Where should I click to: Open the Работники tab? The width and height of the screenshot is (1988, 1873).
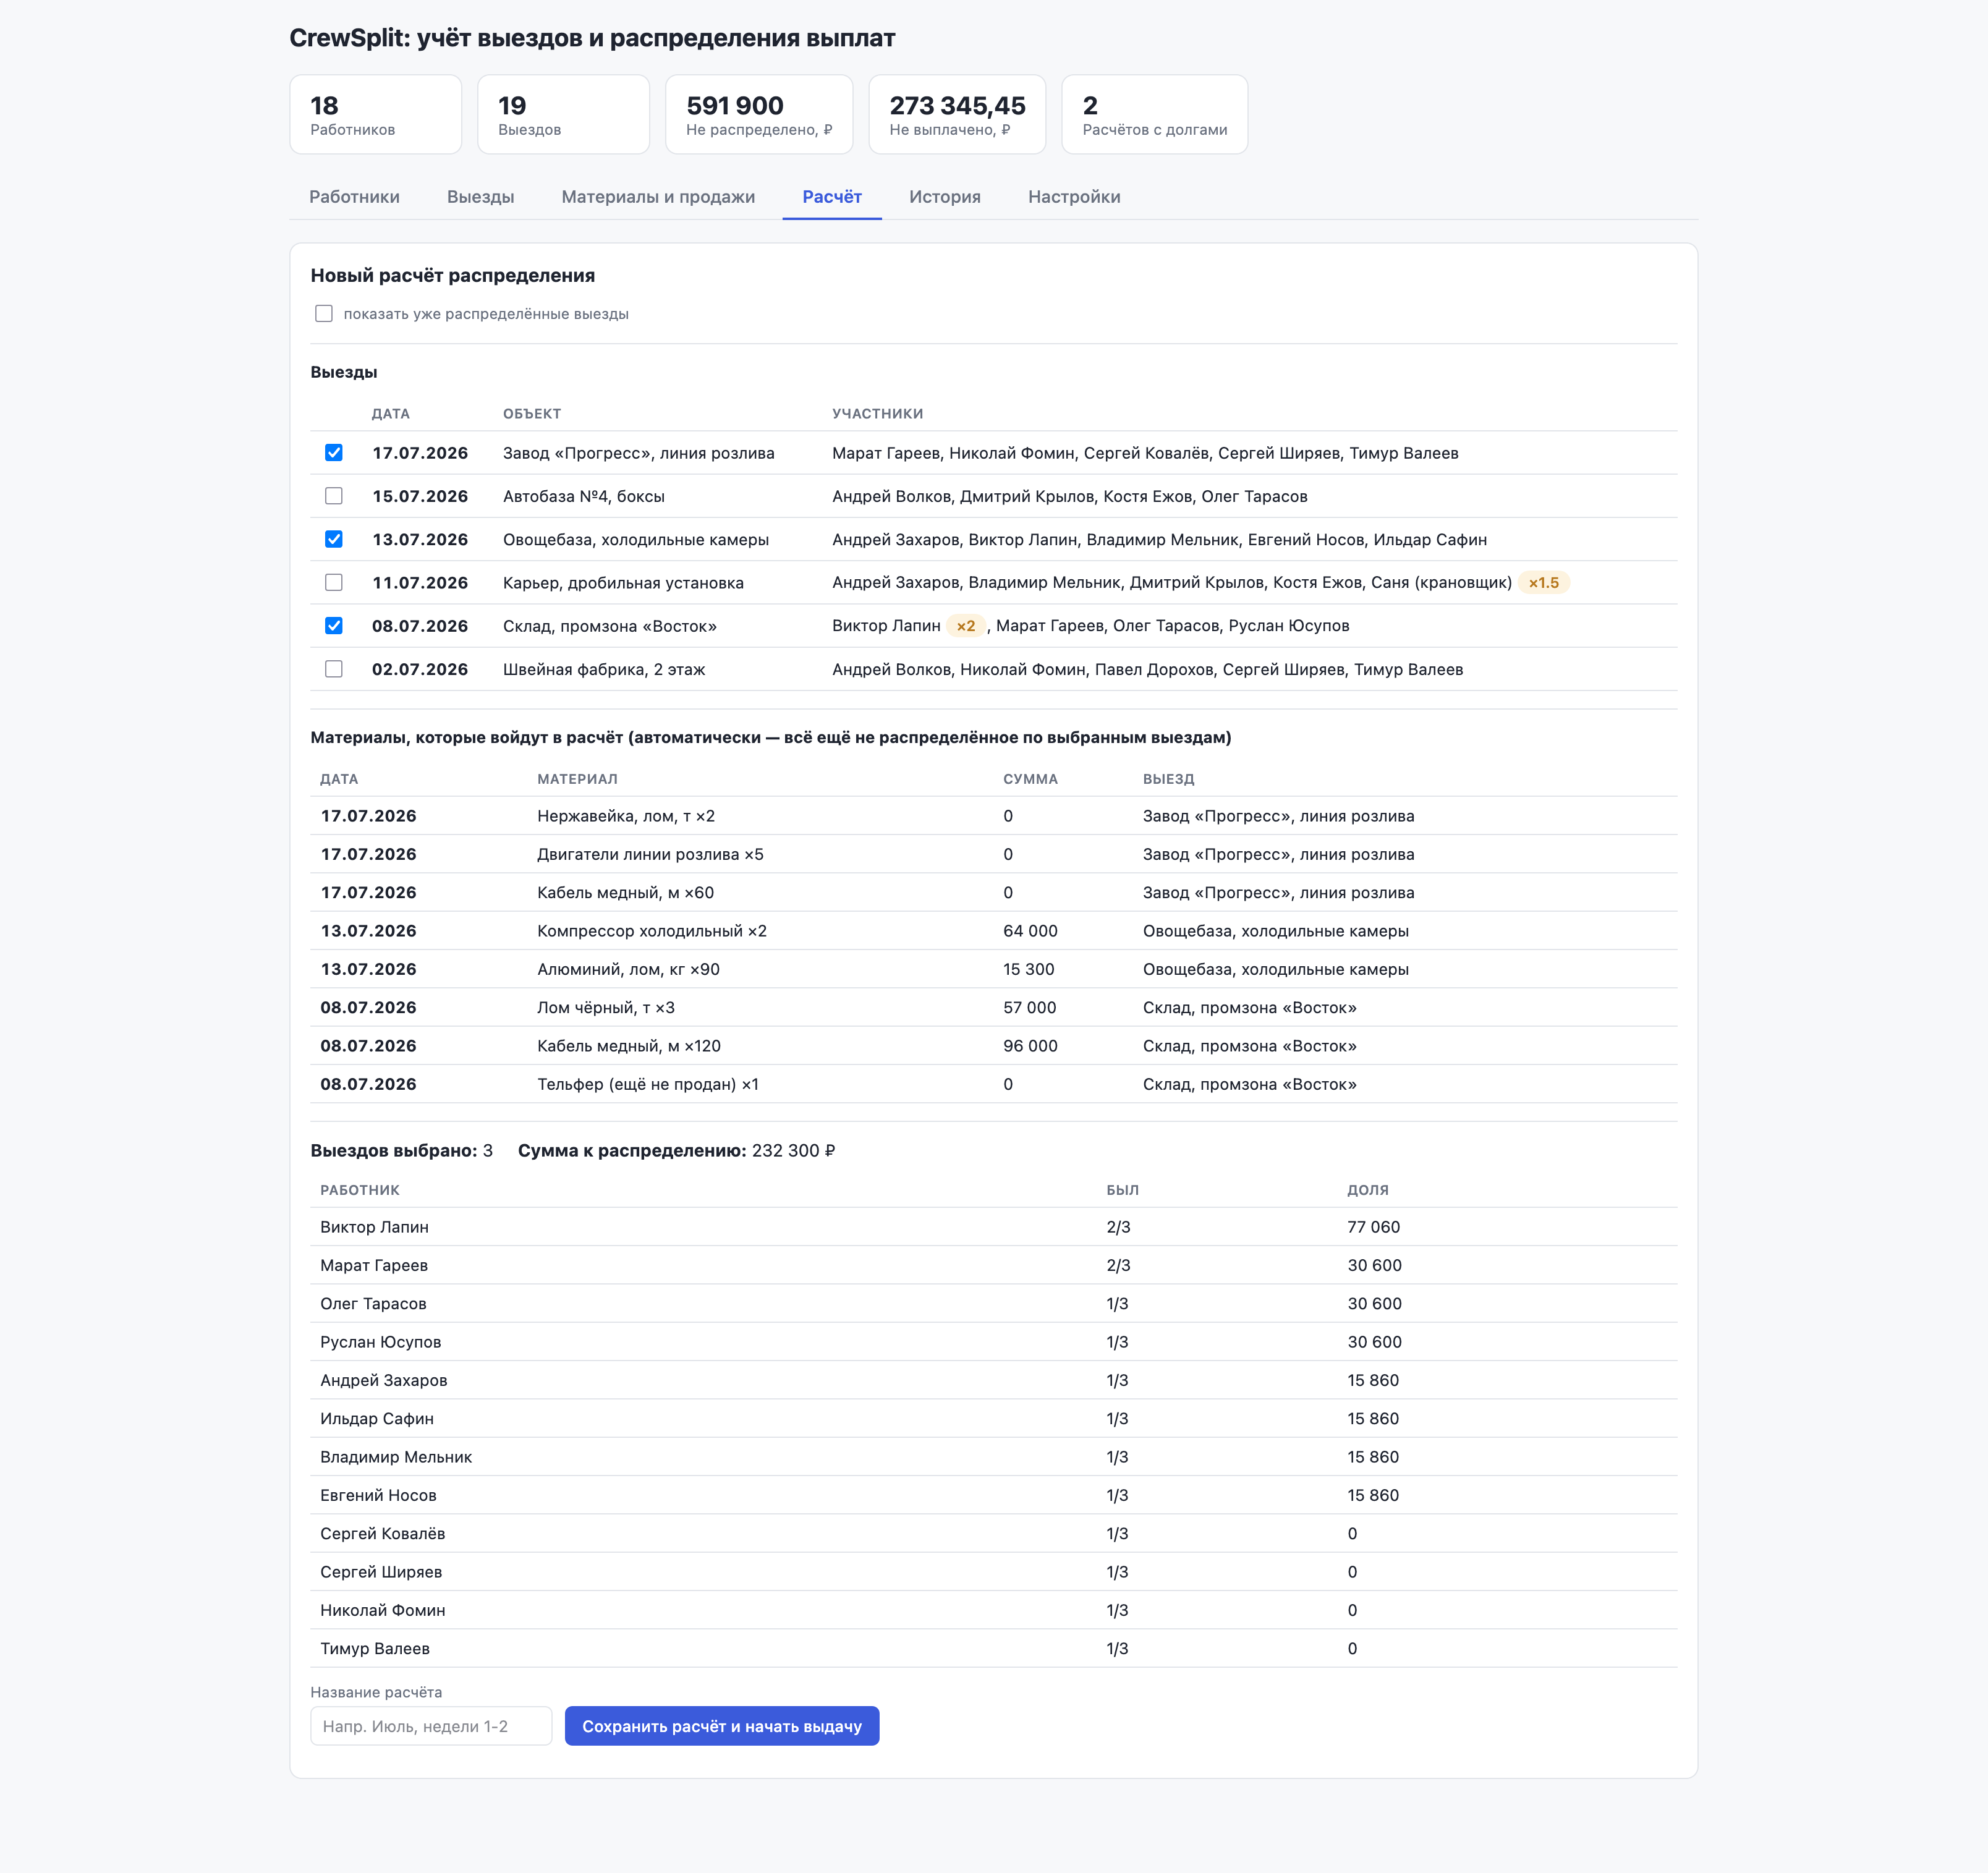(354, 197)
